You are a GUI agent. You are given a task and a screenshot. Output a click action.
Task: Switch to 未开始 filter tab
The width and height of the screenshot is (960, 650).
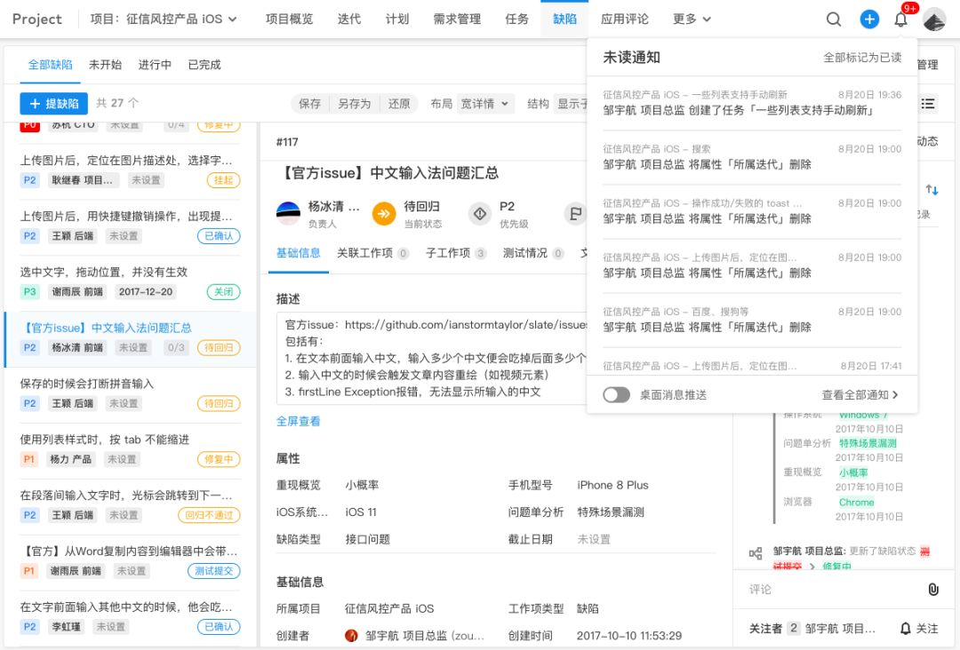[105, 65]
